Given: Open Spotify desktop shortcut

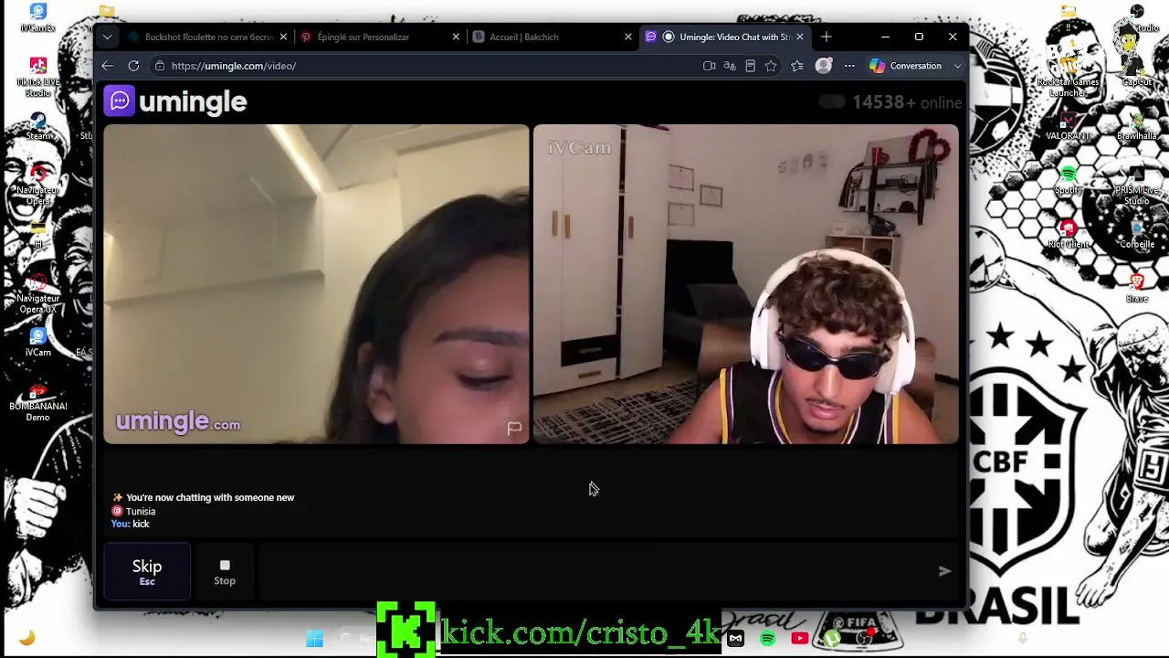Looking at the screenshot, I should pos(1068,180).
